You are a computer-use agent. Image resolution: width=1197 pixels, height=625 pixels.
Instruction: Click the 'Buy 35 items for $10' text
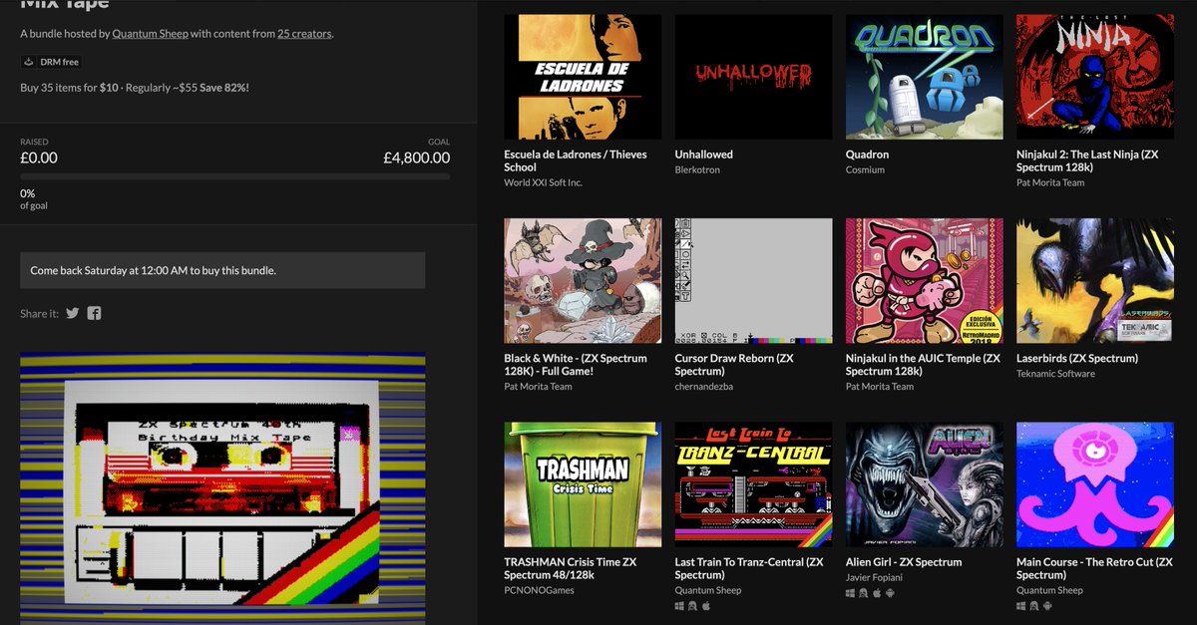coord(70,88)
